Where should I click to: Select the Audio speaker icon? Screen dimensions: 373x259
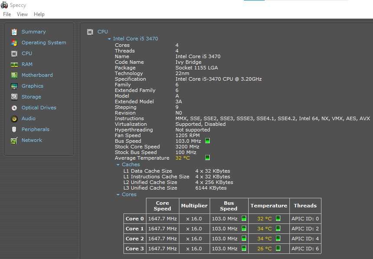tap(14, 119)
